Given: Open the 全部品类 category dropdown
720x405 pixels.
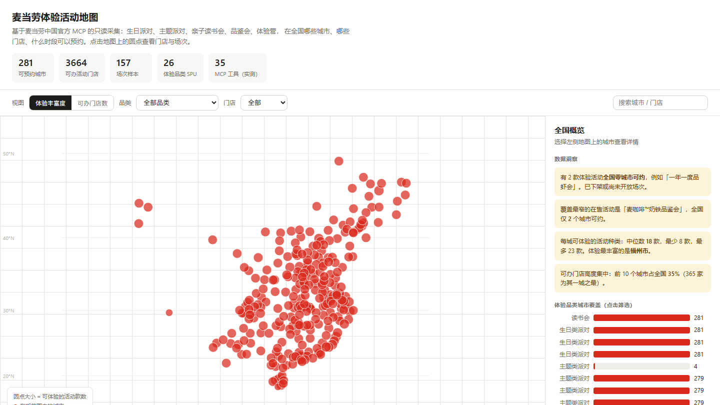Looking at the screenshot, I should (x=177, y=102).
